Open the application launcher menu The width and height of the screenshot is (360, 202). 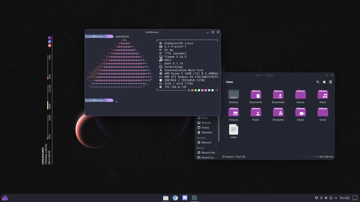pyautogui.click(x=5, y=197)
